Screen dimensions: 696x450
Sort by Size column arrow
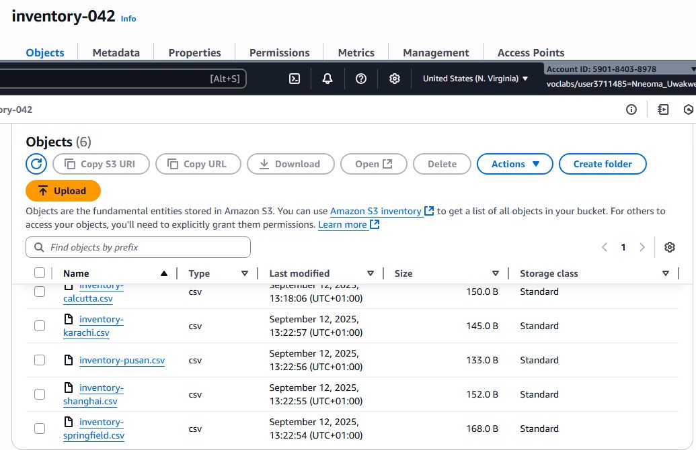(x=496, y=273)
